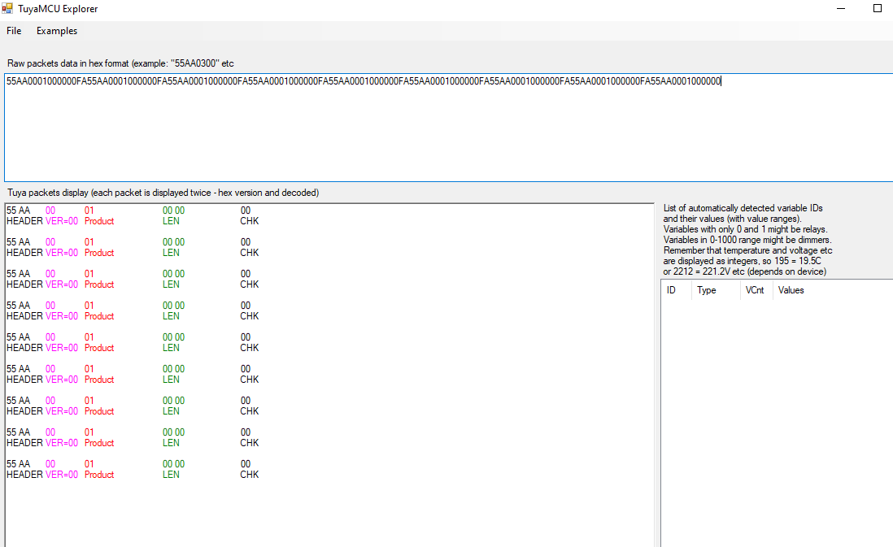Click the 'Raw packets data in hex format' label
Screen dimensions: 893x547
pos(120,63)
